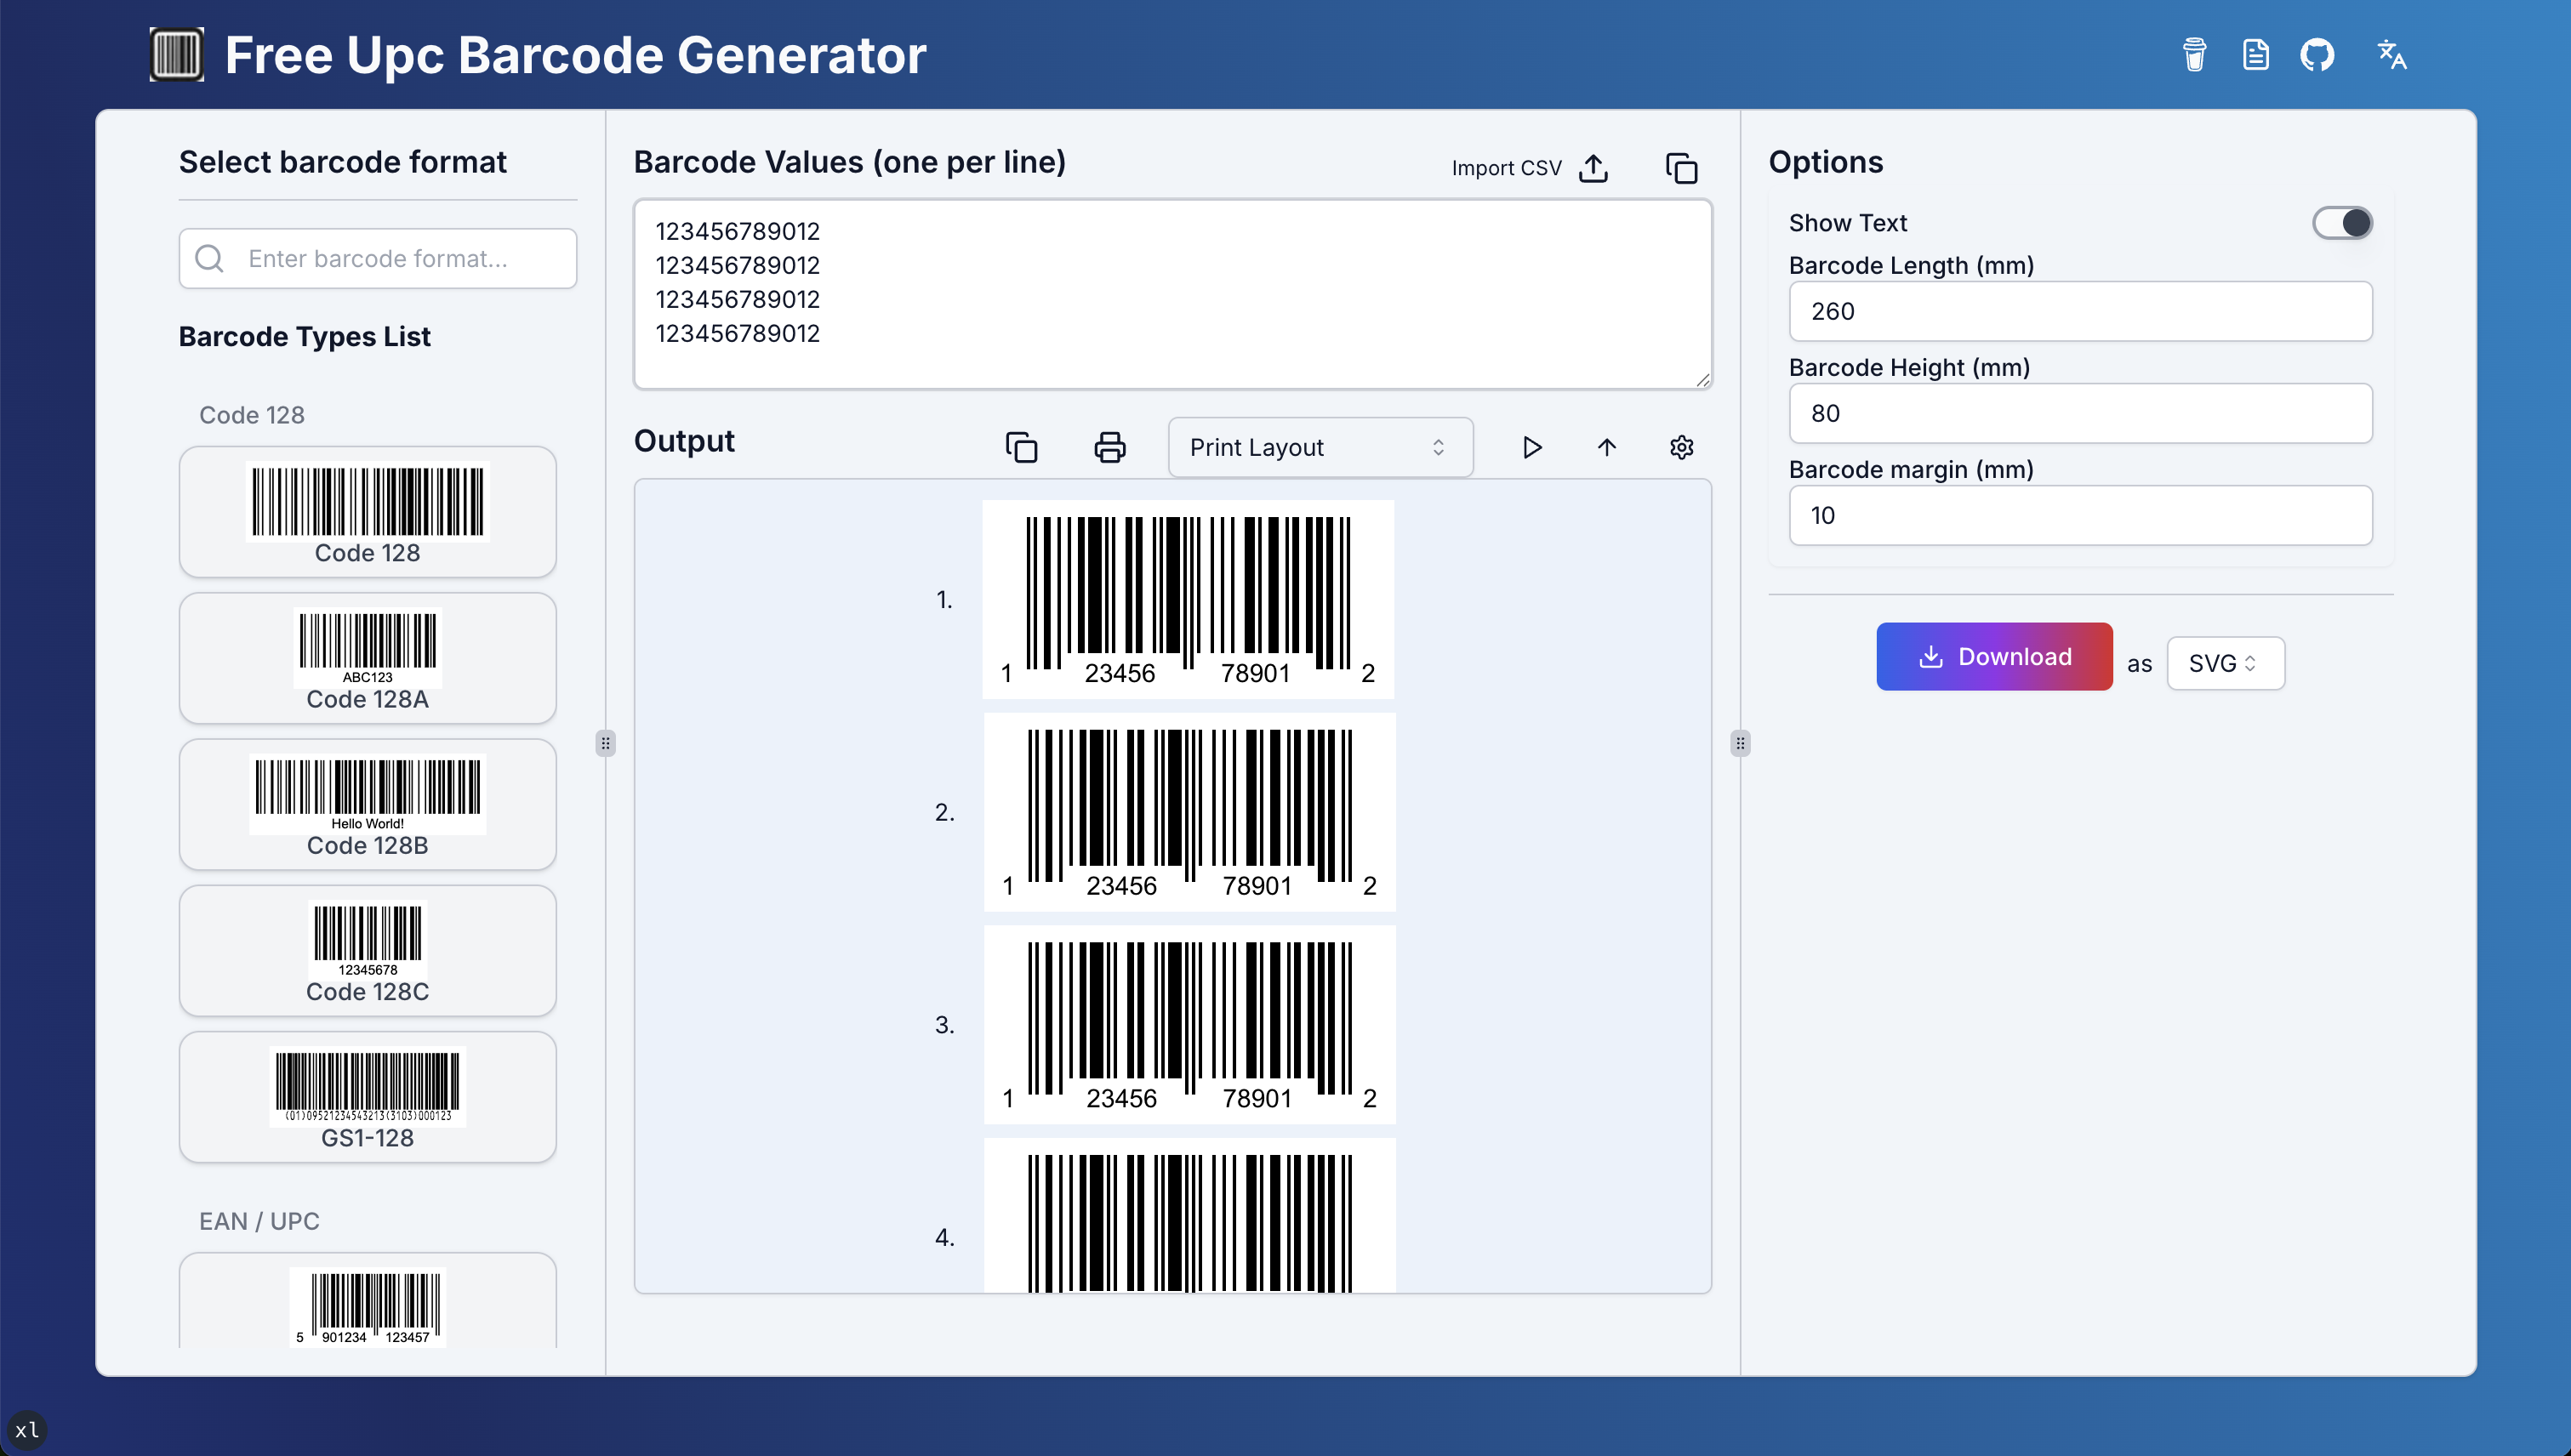Click the textarea resize grip corner
2571x1456 pixels.
[x=1702, y=379]
